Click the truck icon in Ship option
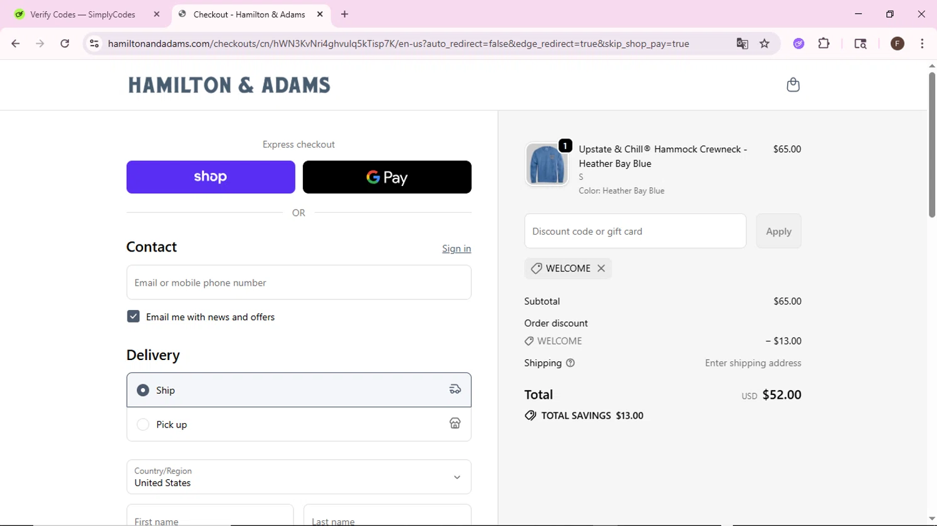The height and width of the screenshot is (526, 937). [455, 389]
